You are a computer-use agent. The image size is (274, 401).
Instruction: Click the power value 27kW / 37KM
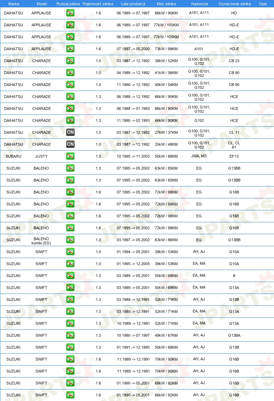click(x=166, y=132)
